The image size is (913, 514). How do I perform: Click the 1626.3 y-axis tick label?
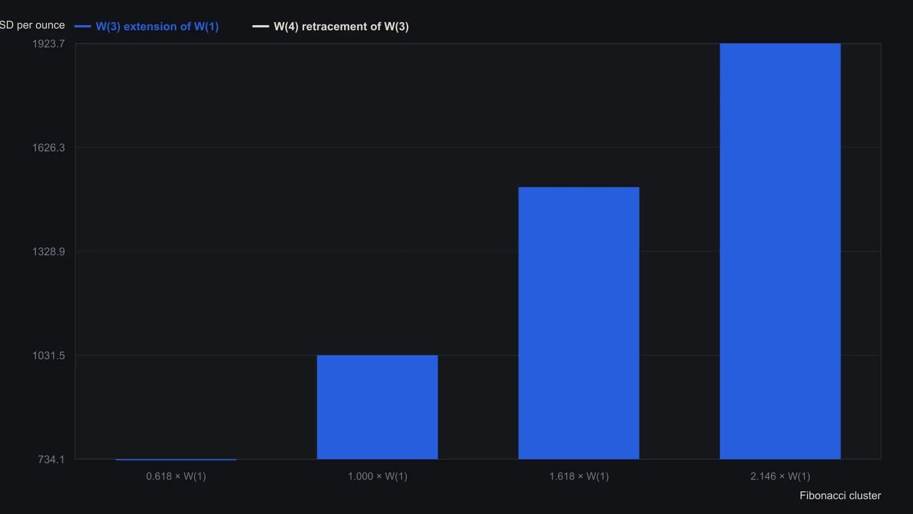pyautogui.click(x=49, y=148)
